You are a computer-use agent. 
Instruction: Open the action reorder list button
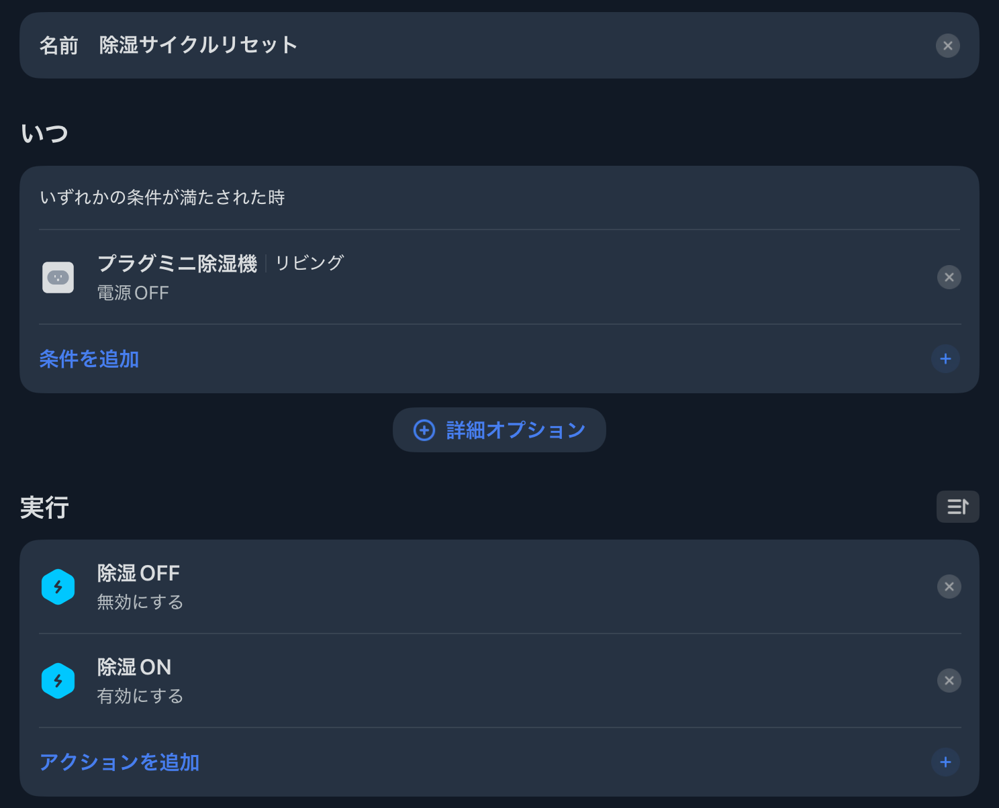pos(957,507)
